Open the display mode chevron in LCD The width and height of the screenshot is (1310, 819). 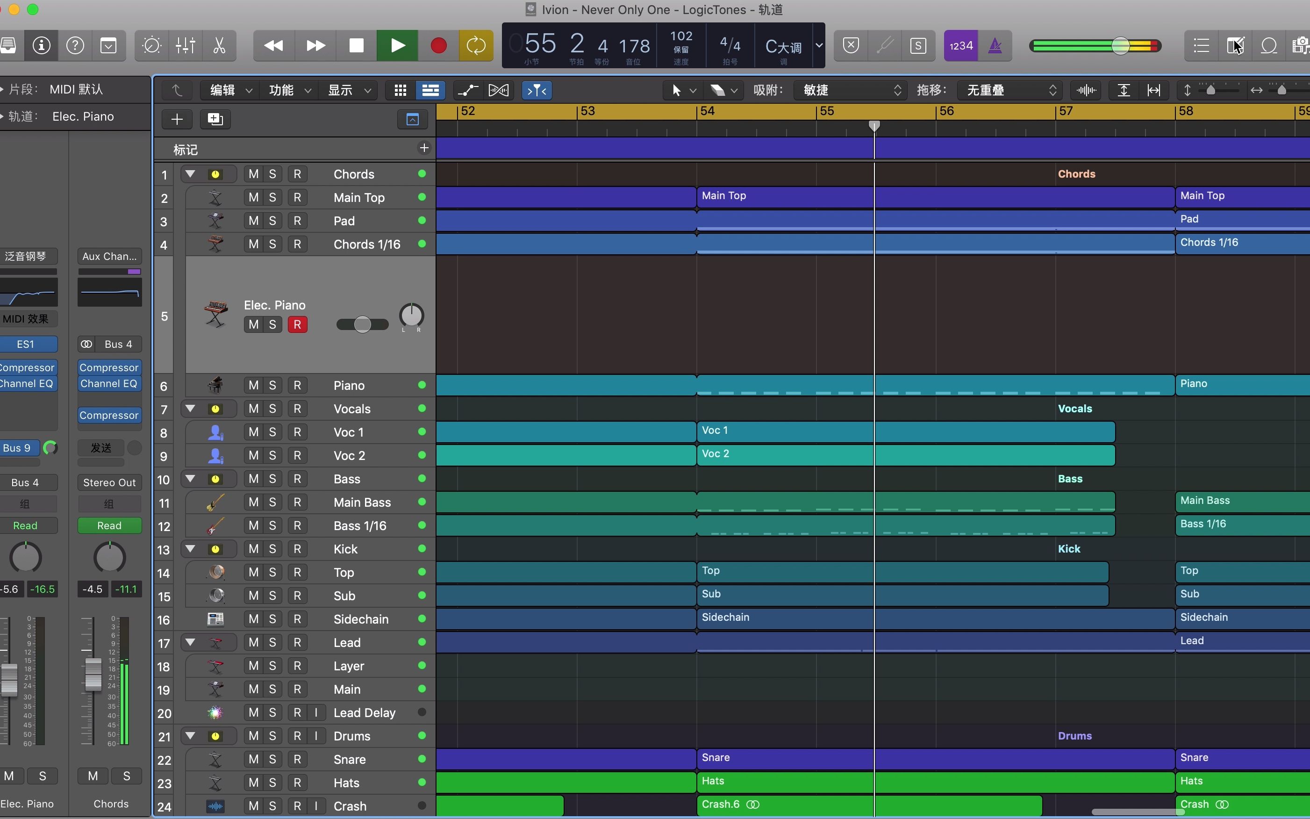(819, 45)
